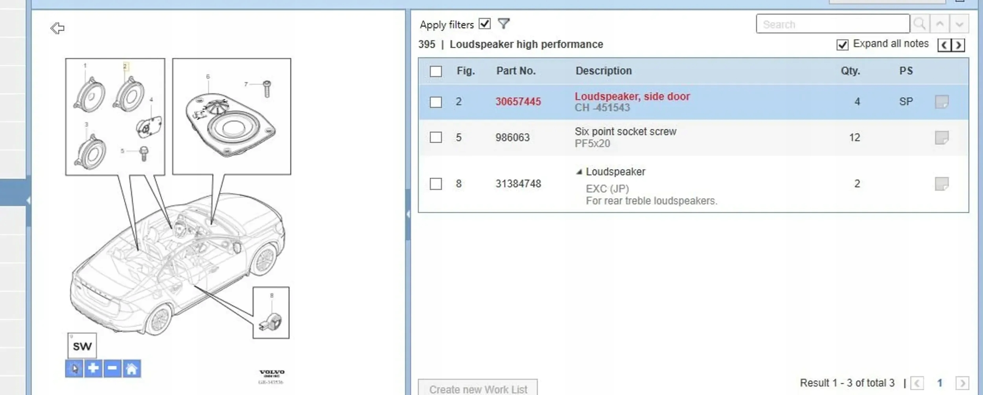The height and width of the screenshot is (395, 983).
Task: Open the note icon for part 986063
Action: [x=942, y=137]
